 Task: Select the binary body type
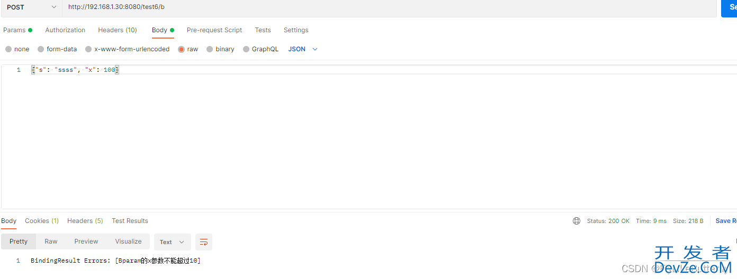[220, 49]
